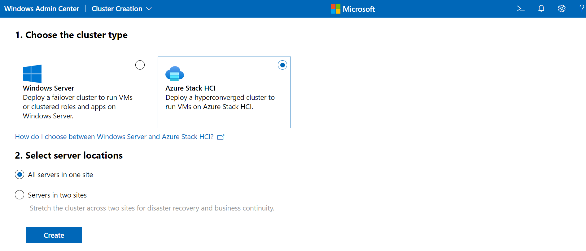Click the Microsoft logo
This screenshot has width=586, height=251.
353,9
